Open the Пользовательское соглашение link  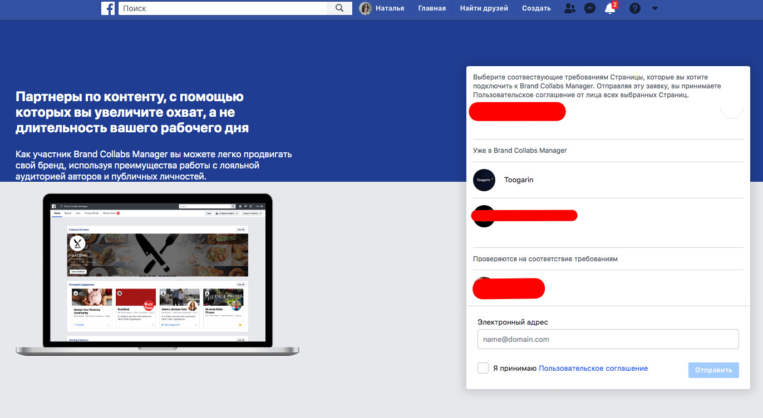click(x=593, y=368)
